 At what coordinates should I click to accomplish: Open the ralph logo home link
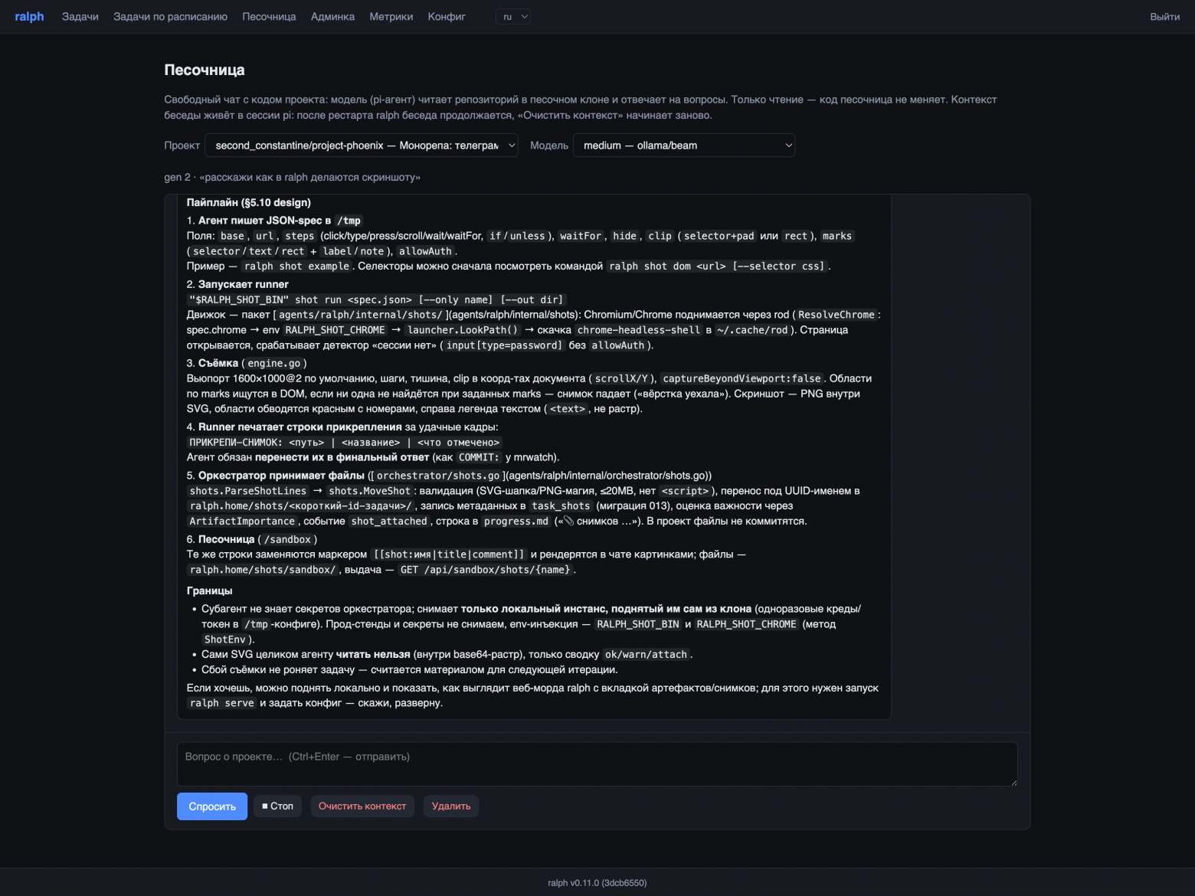(29, 17)
